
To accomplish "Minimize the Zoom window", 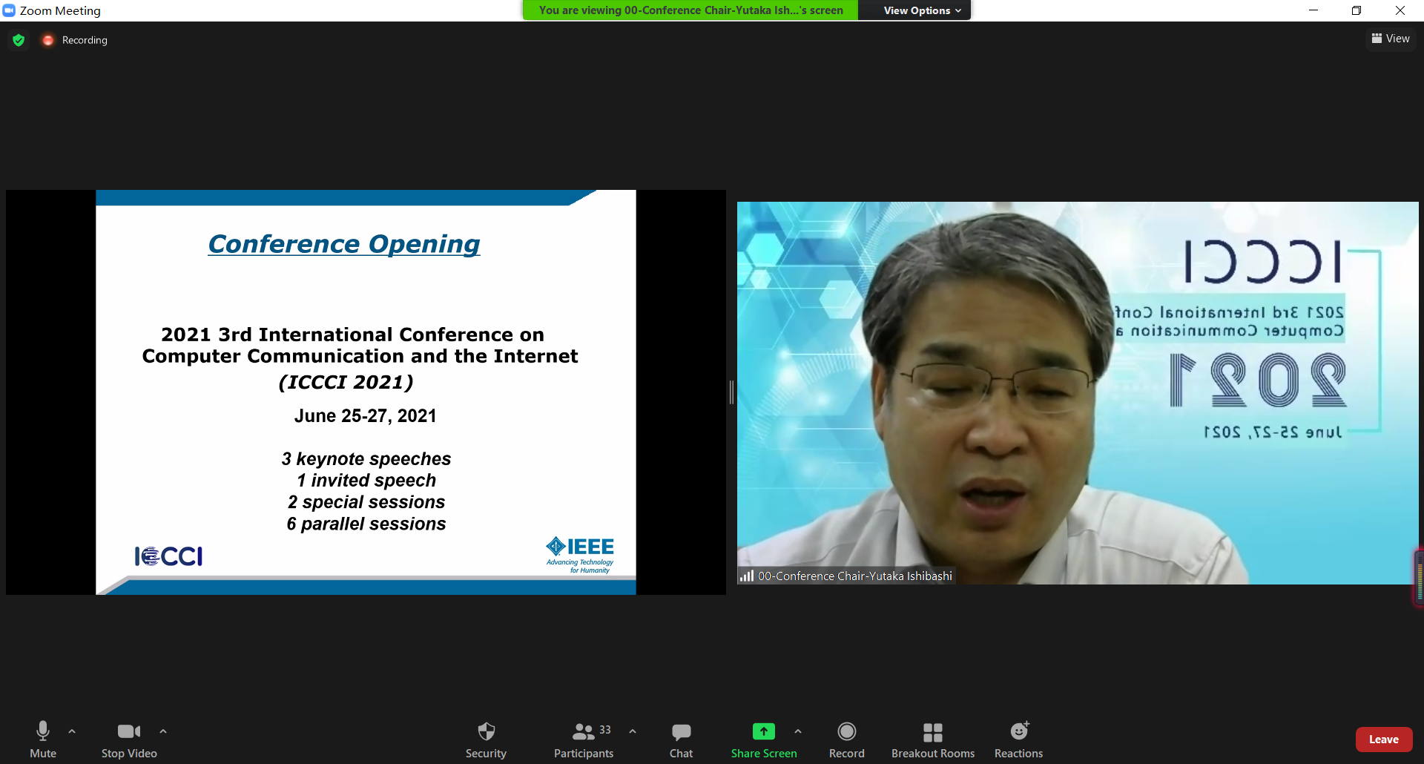I will click(1313, 10).
